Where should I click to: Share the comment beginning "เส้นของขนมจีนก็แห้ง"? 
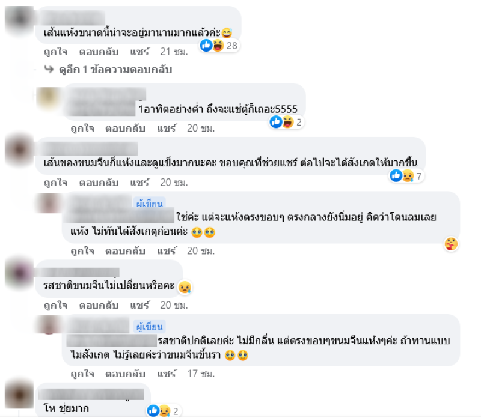139,183
